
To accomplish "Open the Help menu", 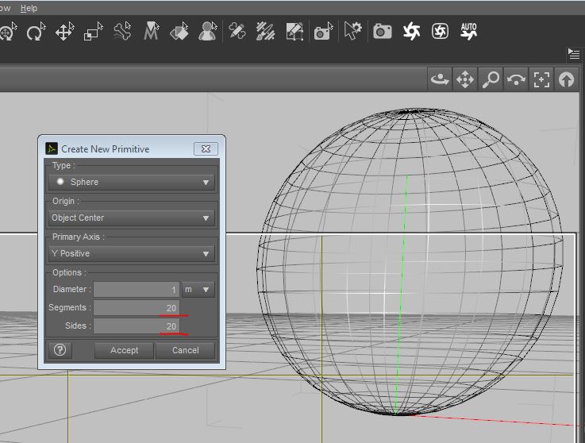I will (29, 8).
